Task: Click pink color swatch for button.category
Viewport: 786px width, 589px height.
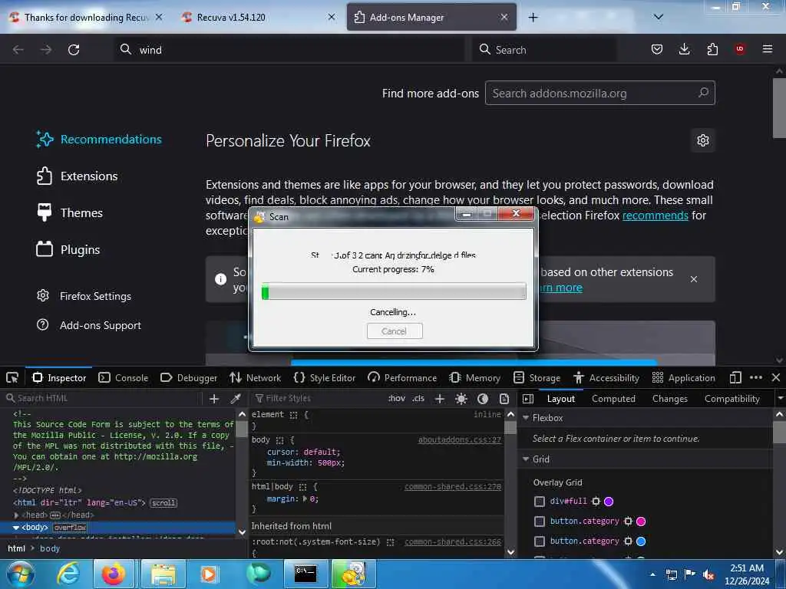Action: (x=641, y=522)
